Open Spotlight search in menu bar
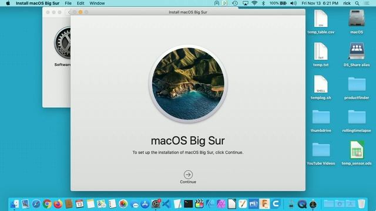Image resolution: width=376 pixels, height=211 pixels. pos(357,3)
